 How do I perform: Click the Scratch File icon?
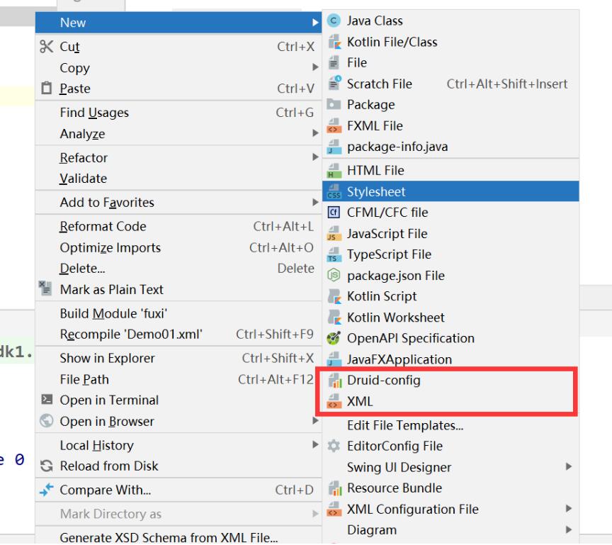coord(334,84)
